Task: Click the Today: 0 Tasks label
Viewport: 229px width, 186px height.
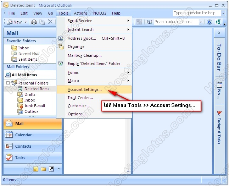Action: pyautogui.click(x=219, y=131)
